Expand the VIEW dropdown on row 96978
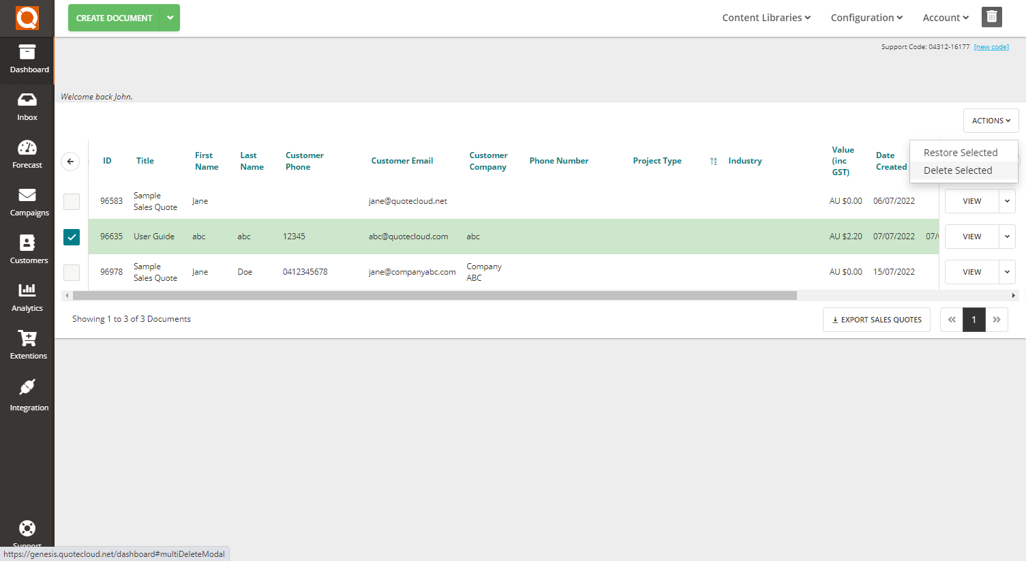Image resolution: width=1026 pixels, height=561 pixels. coord(1007,271)
